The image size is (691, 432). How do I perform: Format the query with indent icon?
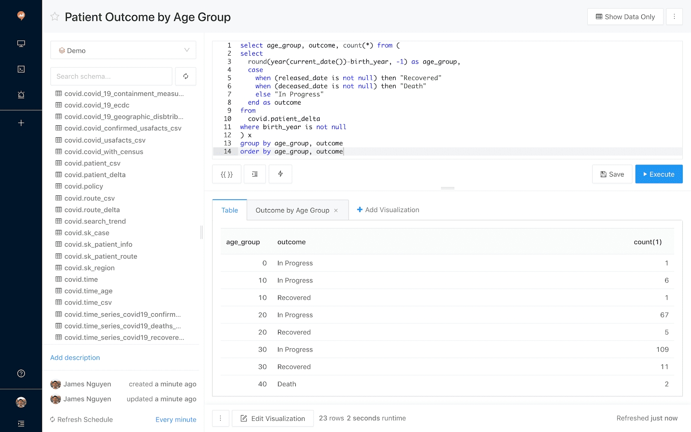tap(255, 174)
